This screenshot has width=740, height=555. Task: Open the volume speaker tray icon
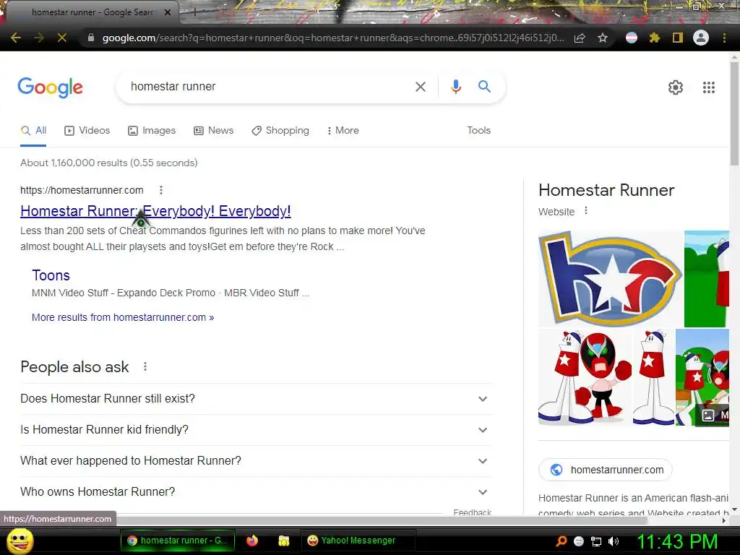[614, 541]
